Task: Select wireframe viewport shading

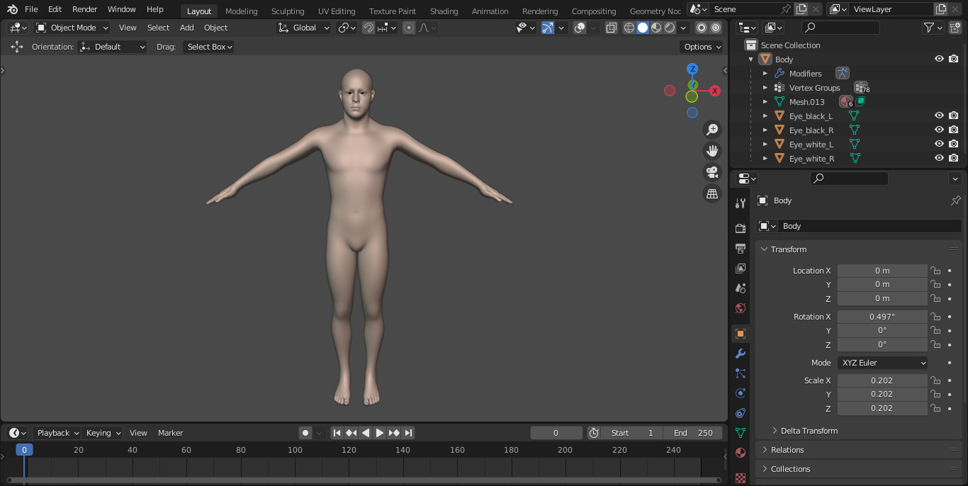Action: tap(629, 28)
